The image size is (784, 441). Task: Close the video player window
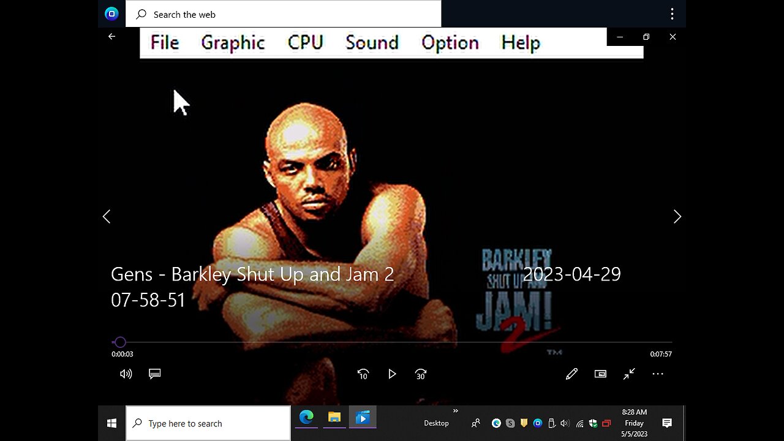pyautogui.click(x=673, y=37)
